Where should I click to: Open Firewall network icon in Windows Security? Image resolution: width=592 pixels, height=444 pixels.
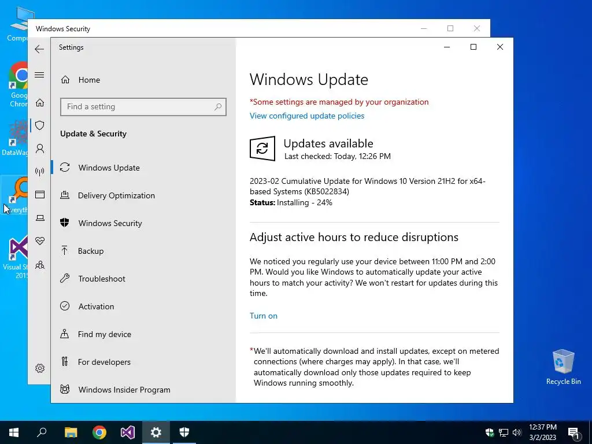[40, 172]
